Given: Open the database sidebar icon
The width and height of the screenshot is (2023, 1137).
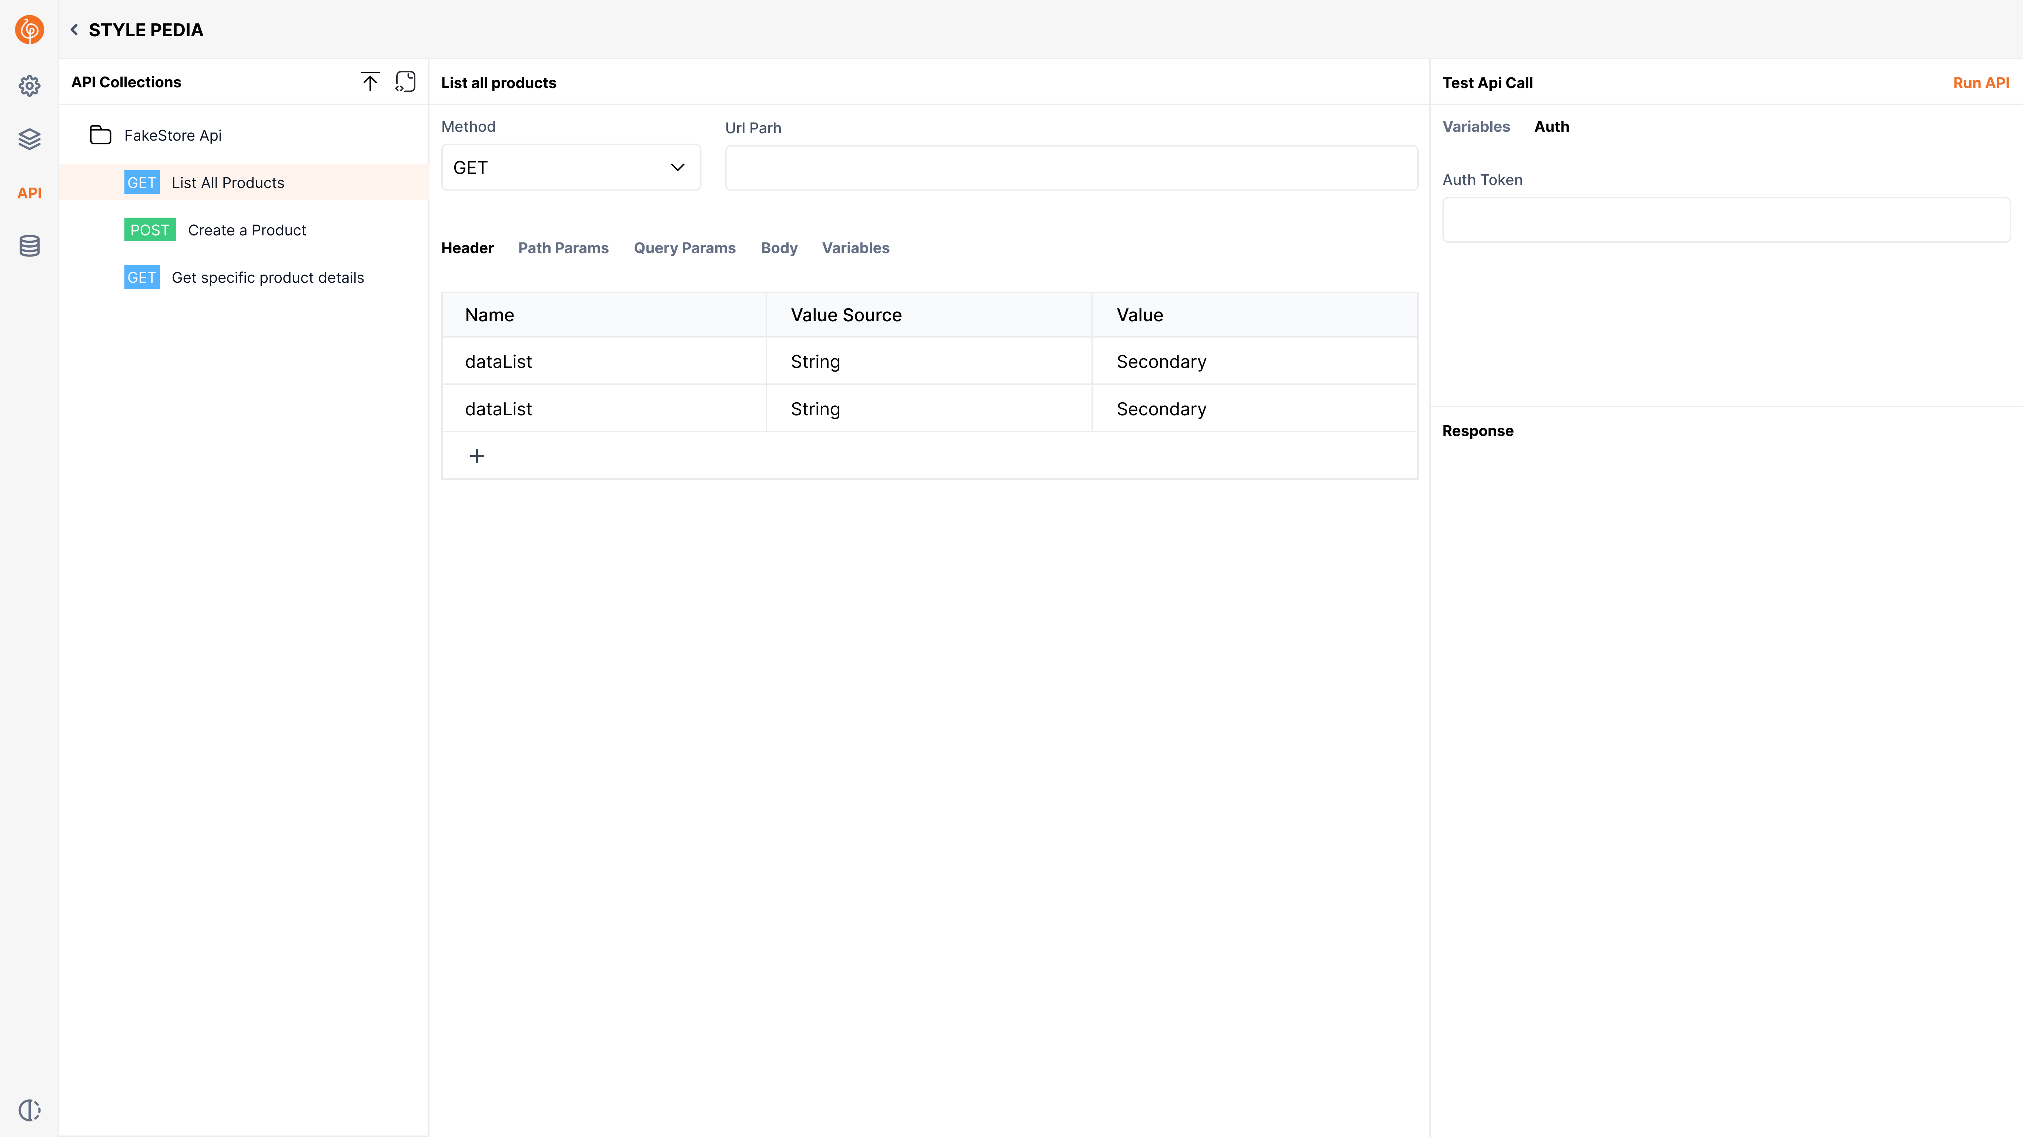Looking at the screenshot, I should [x=29, y=246].
